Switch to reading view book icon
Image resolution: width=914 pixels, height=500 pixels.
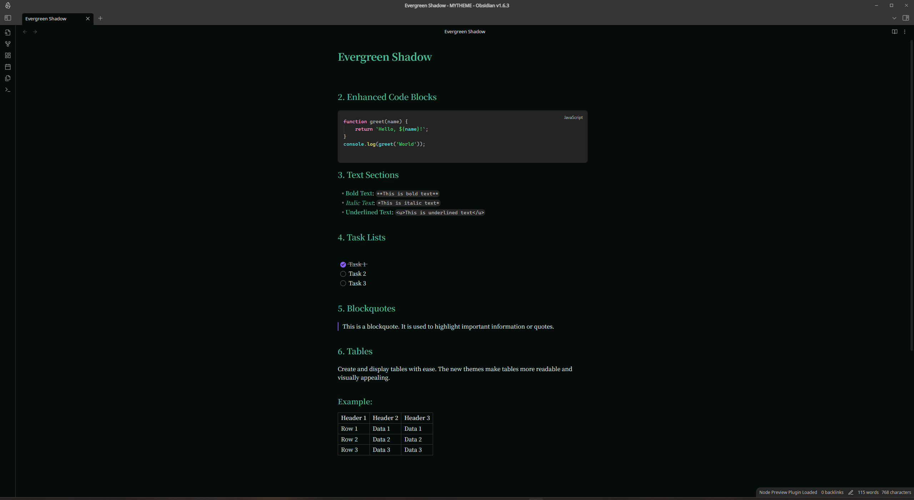point(894,32)
